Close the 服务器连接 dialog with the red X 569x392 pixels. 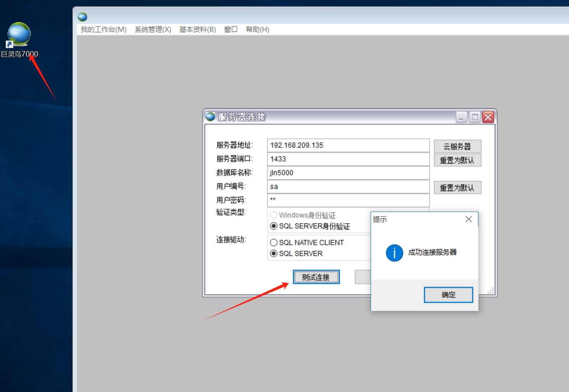tap(488, 117)
